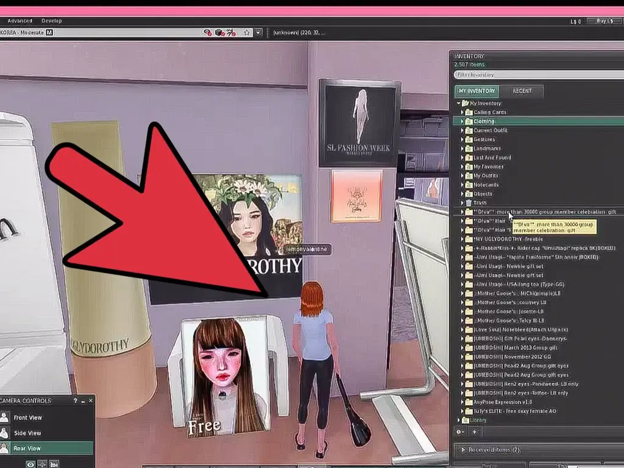Expand the Landmarks folder
Viewport: 624px width, 468px height.
(x=463, y=149)
